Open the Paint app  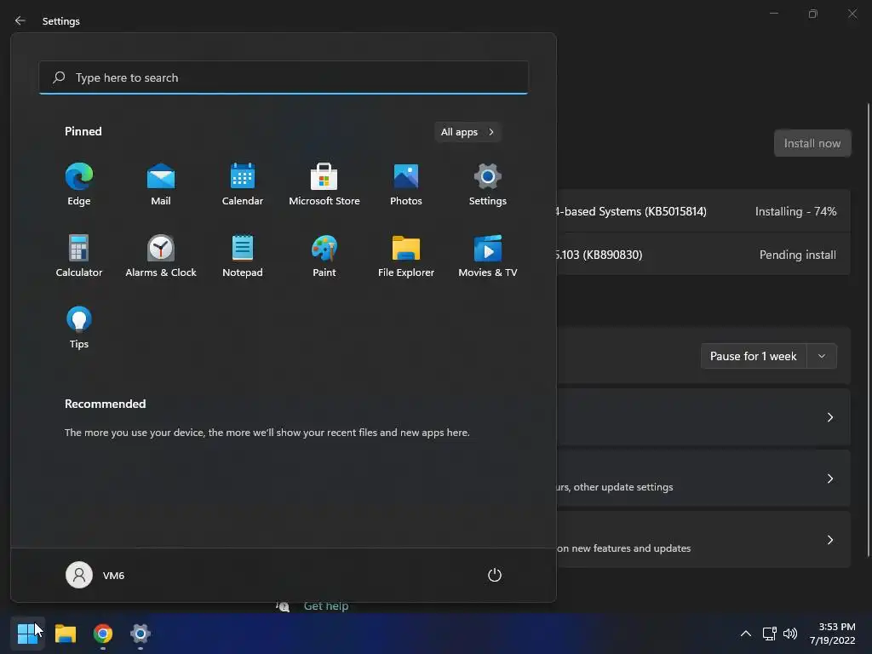324,255
